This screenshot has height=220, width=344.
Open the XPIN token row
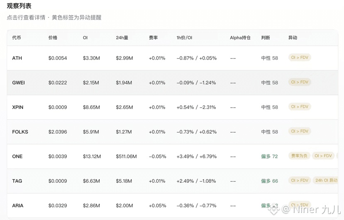(x=173, y=107)
